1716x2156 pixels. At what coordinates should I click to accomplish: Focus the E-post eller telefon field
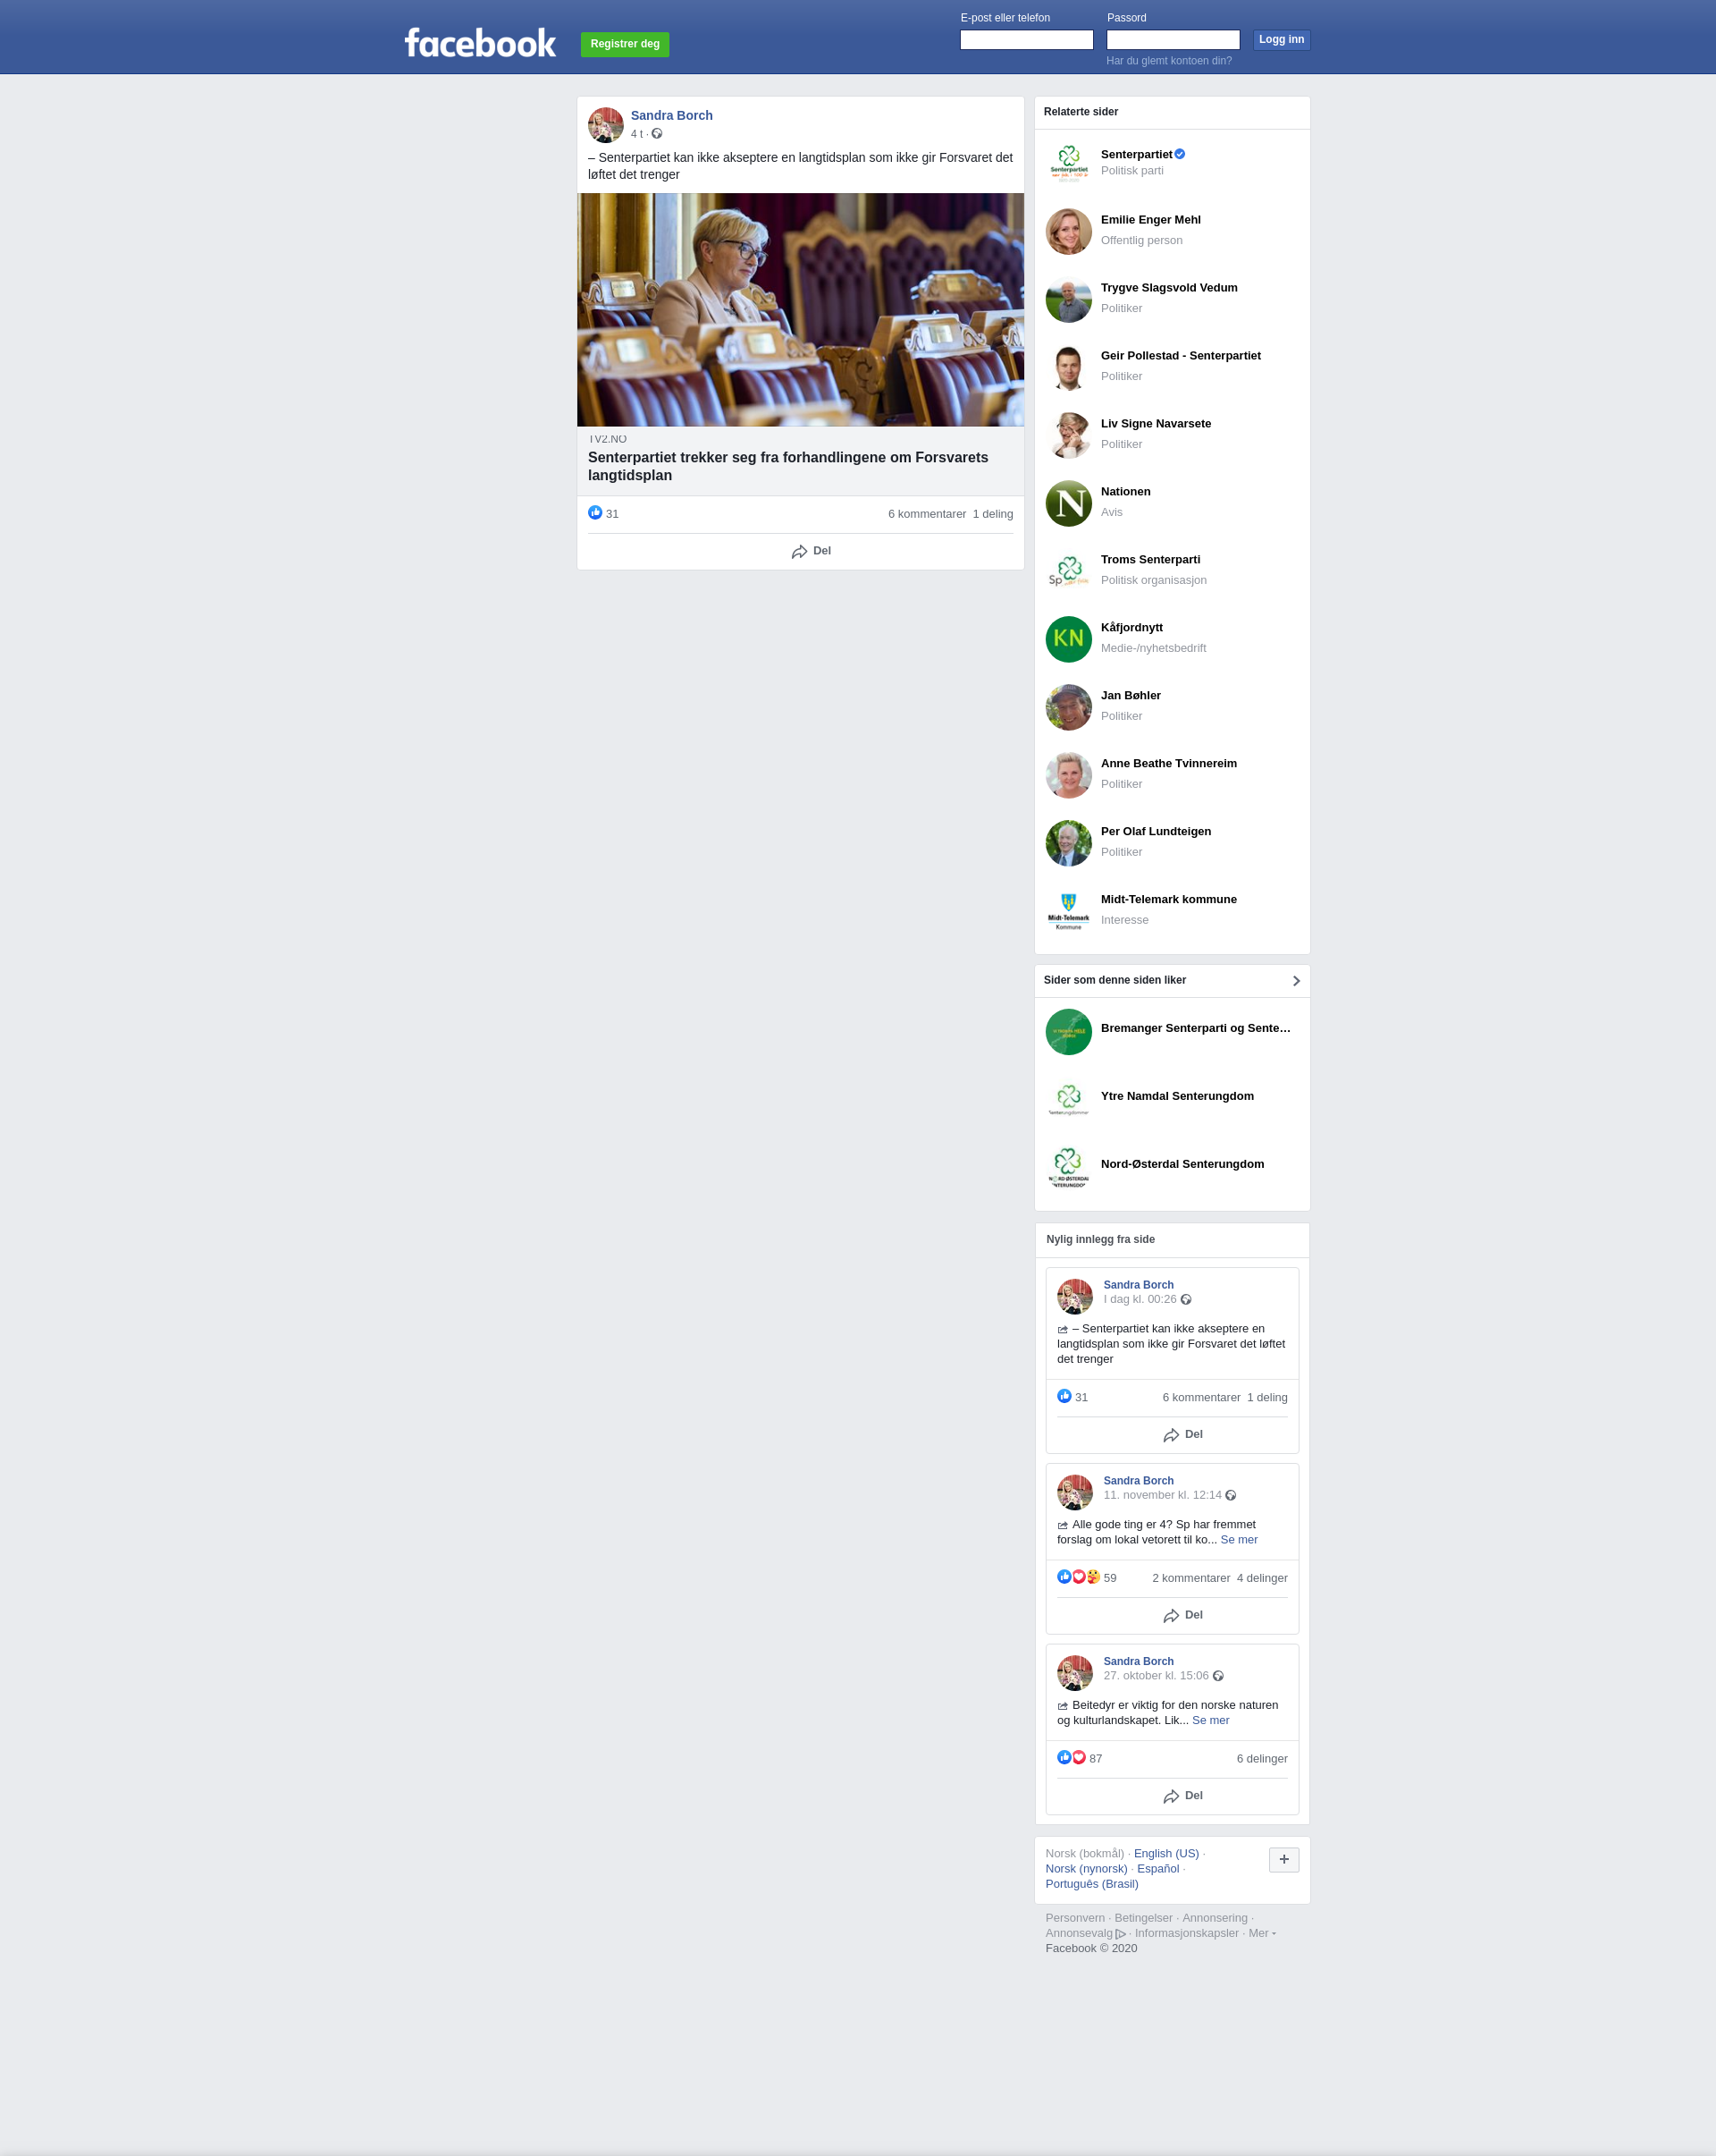pyautogui.click(x=1026, y=40)
